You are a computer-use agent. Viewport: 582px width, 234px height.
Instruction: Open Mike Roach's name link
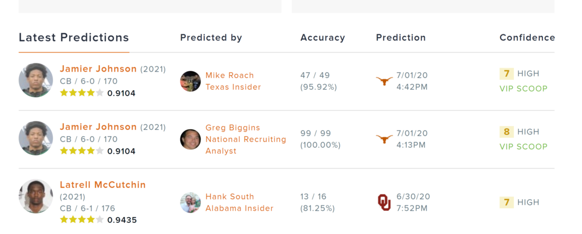[229, 75]
